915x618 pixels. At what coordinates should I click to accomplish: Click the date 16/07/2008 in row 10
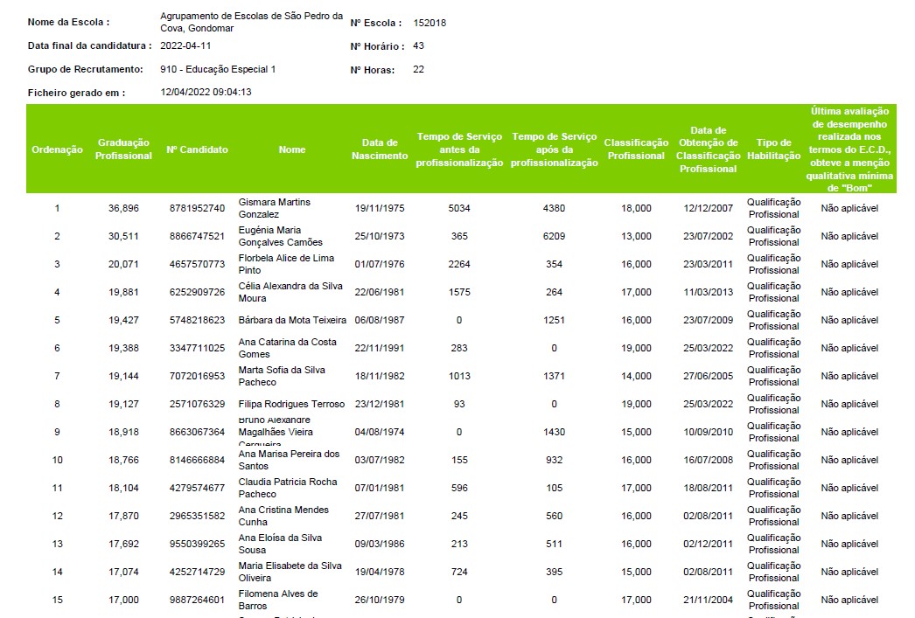click(708, 460)
